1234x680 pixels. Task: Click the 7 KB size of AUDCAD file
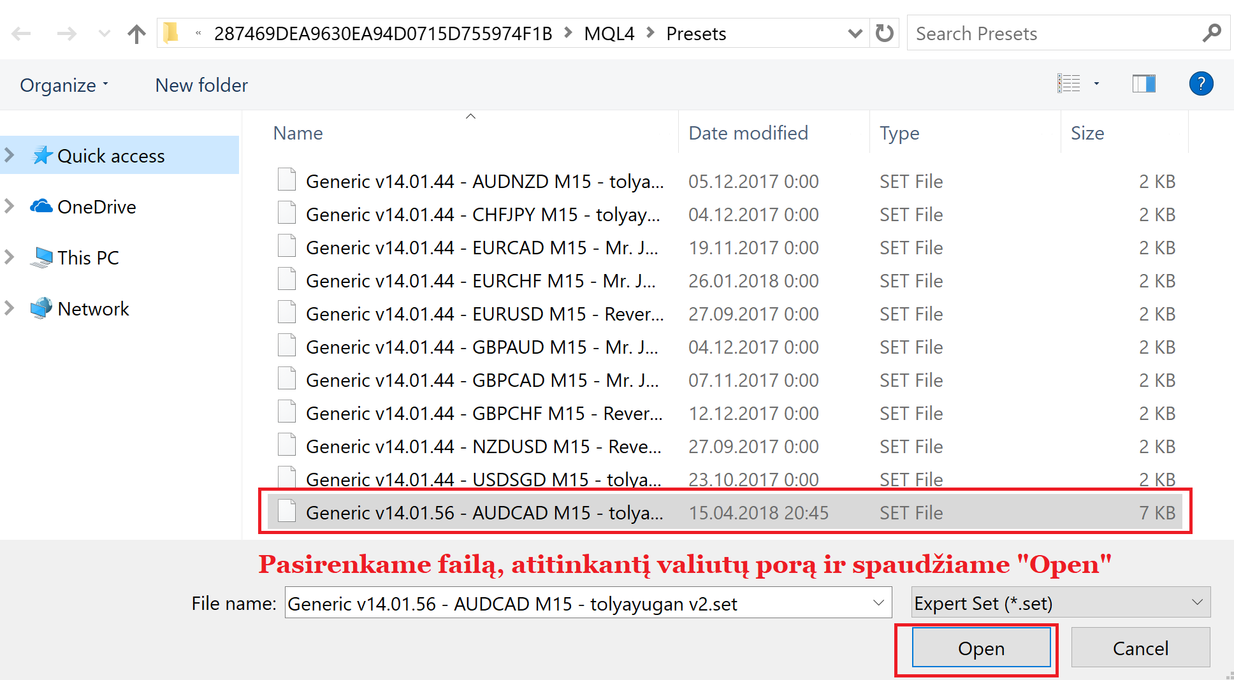tap(1157, 512)
